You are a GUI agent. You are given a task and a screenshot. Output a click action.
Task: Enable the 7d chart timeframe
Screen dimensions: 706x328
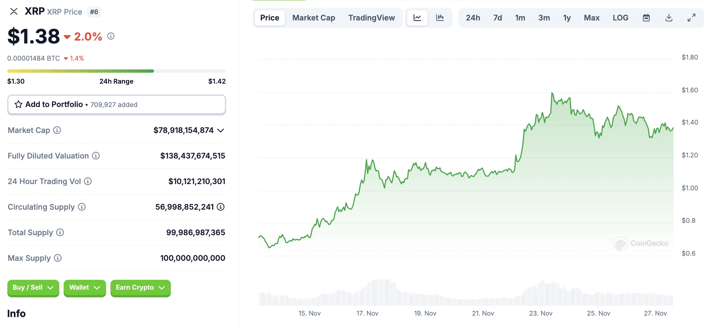[497, 18]
